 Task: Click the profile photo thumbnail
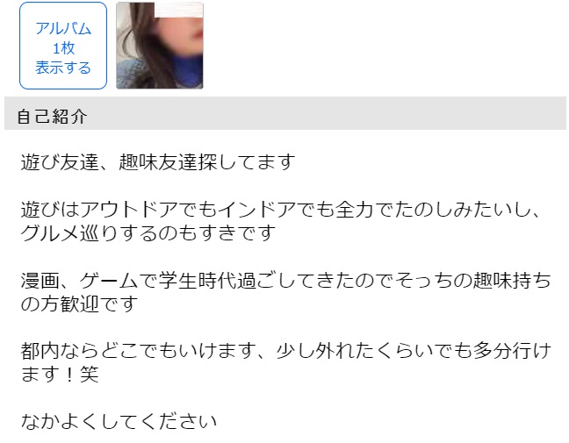pos(160,46)
